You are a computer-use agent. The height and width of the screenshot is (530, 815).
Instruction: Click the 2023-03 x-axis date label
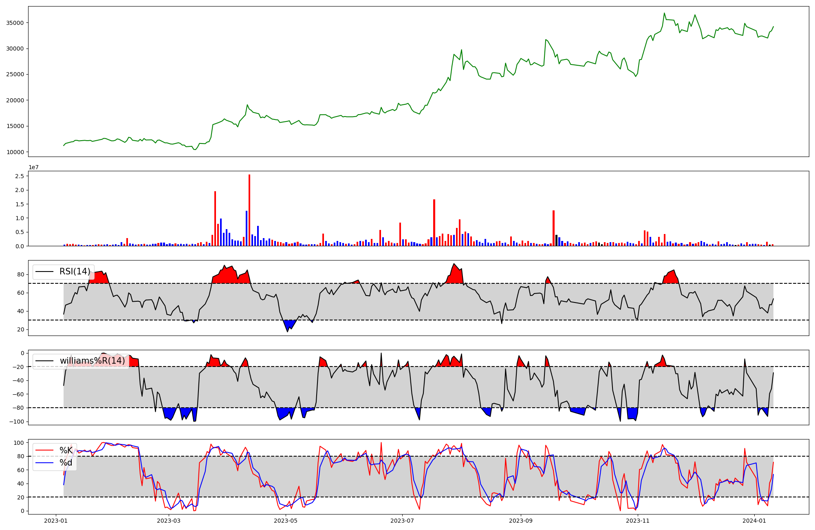click(168, 521)
